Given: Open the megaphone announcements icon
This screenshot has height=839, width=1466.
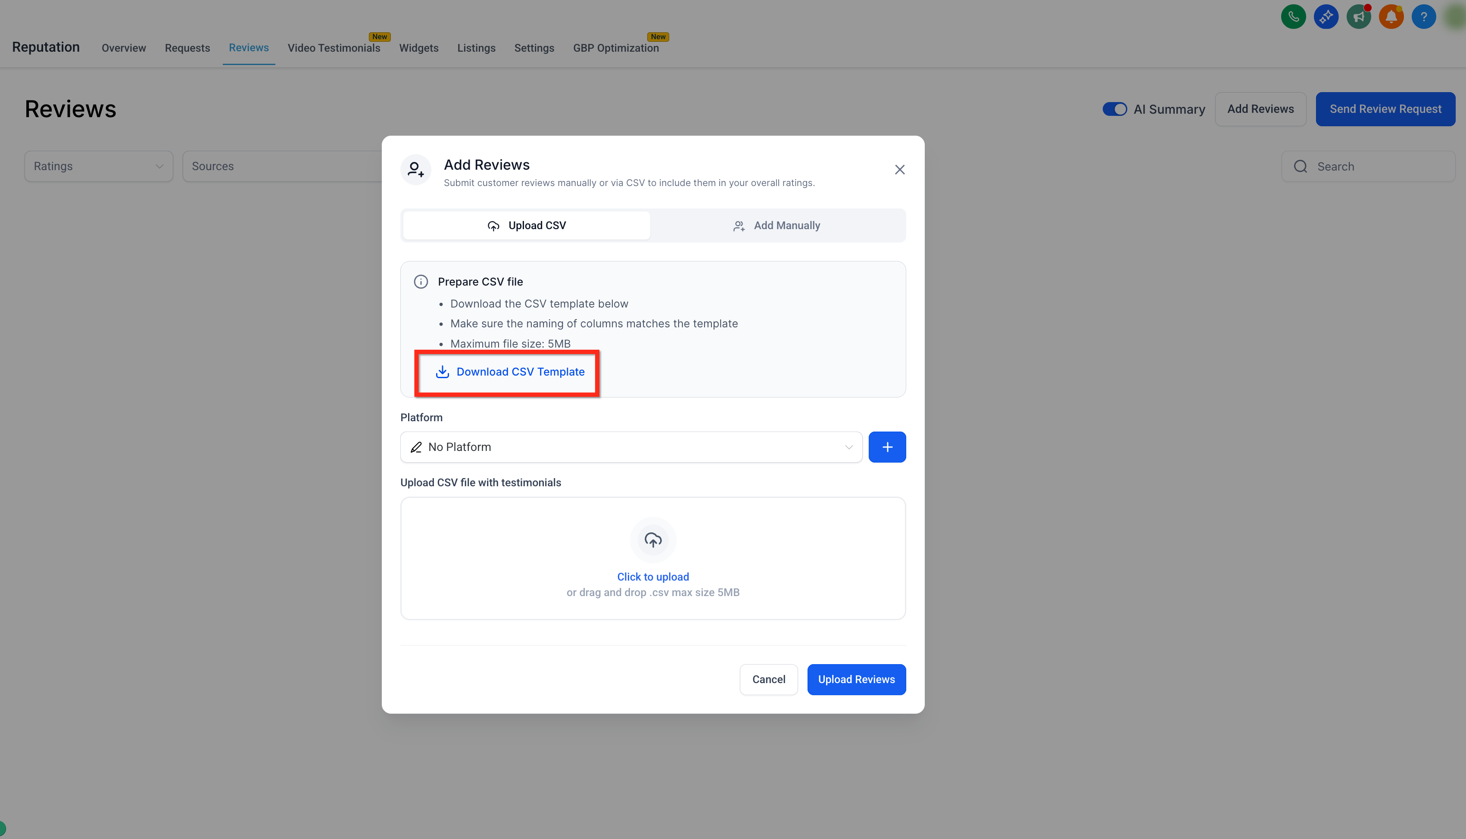Looking at the screenshot, I should click(x=1358, y=17).
